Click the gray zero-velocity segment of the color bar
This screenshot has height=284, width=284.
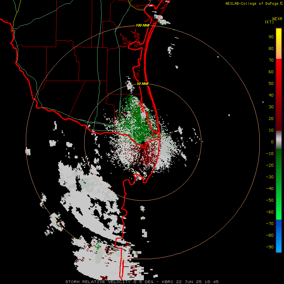click(279, 140)
